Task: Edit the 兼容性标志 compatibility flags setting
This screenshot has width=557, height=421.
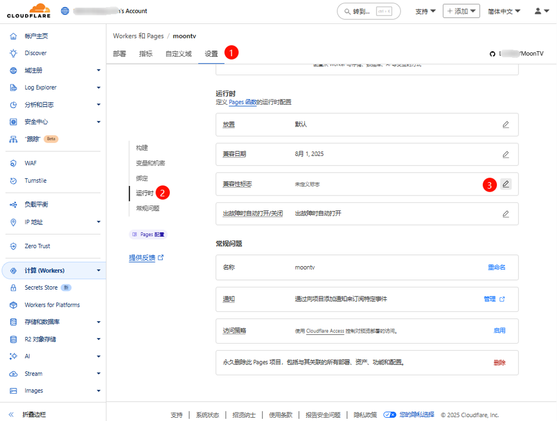Action: point(505,184)
